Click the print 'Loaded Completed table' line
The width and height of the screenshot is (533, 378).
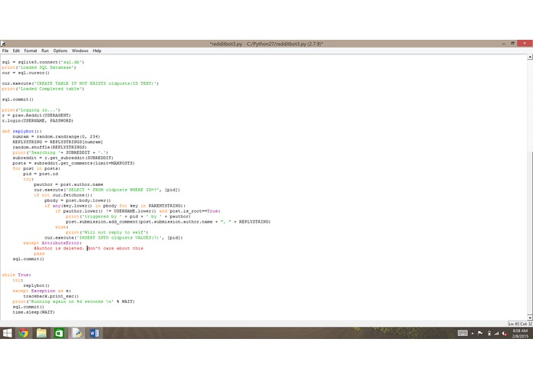click(x=43, y=89)
